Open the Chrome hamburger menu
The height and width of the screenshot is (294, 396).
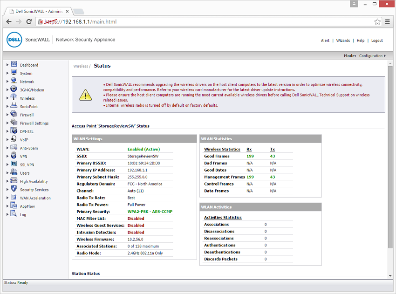(x=388, y=22)
